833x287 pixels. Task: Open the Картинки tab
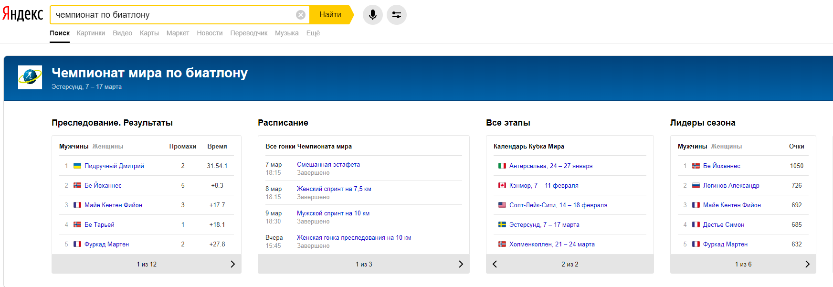(91, 33)
